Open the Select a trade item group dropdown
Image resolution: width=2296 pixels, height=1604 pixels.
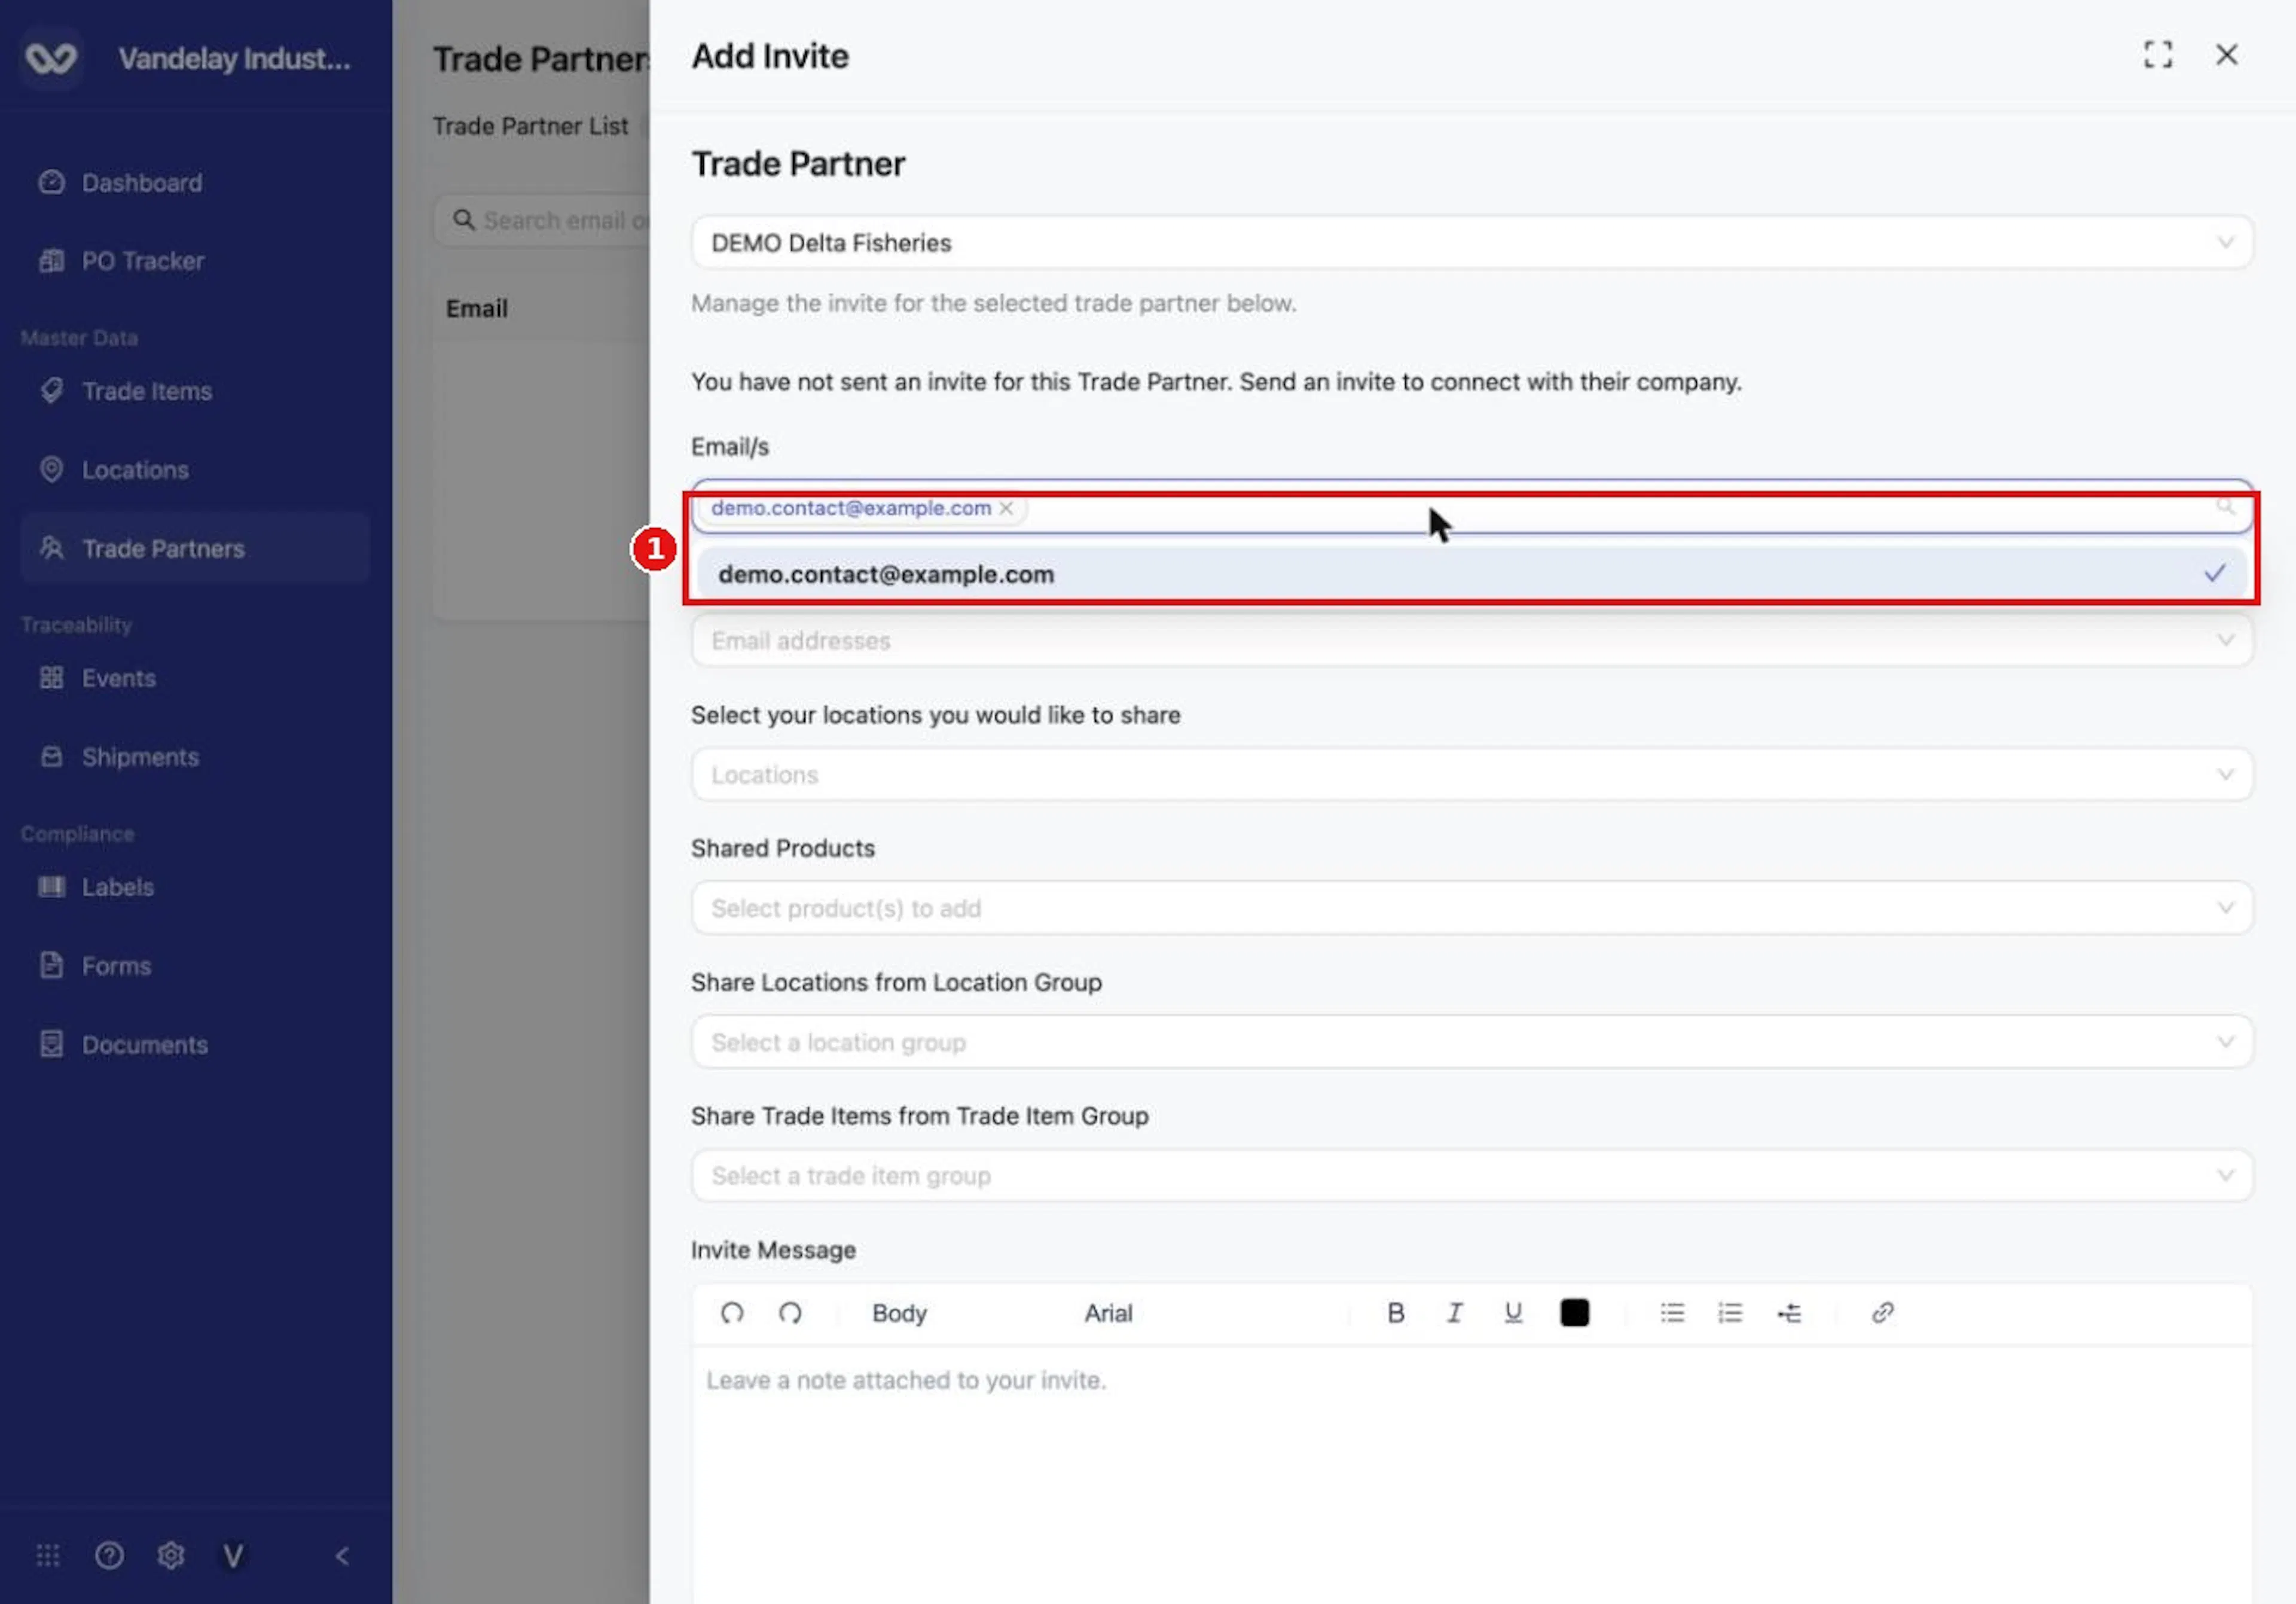[1472, 1175]
